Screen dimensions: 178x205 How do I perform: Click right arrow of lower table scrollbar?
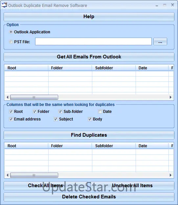170,175
